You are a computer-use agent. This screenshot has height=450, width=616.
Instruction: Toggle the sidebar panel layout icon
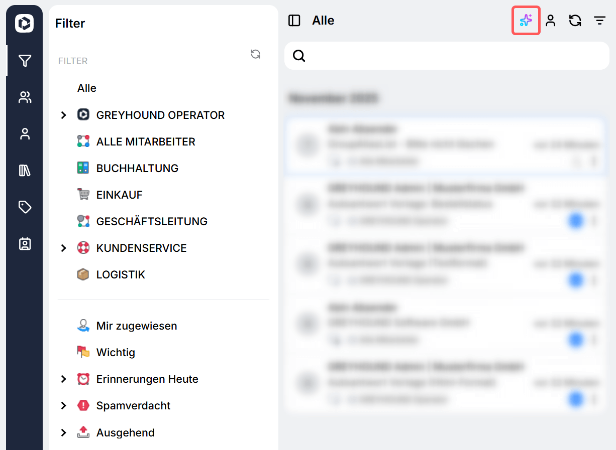294,21
